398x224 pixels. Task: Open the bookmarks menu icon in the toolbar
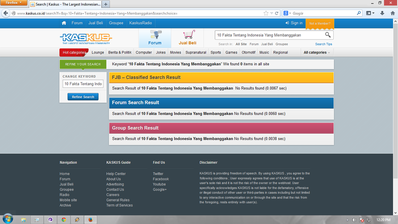click(x=370, y=13)
